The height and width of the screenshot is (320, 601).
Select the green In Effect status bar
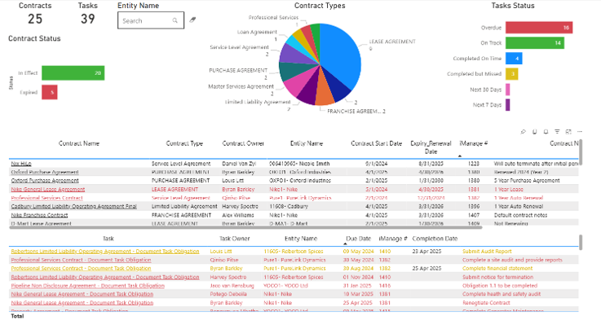[x=73, y=72]
